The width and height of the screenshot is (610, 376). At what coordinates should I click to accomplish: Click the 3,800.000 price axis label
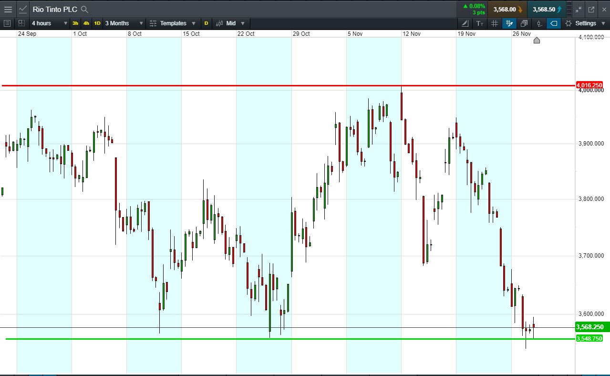pyautogui.click(x=590, y=199)
